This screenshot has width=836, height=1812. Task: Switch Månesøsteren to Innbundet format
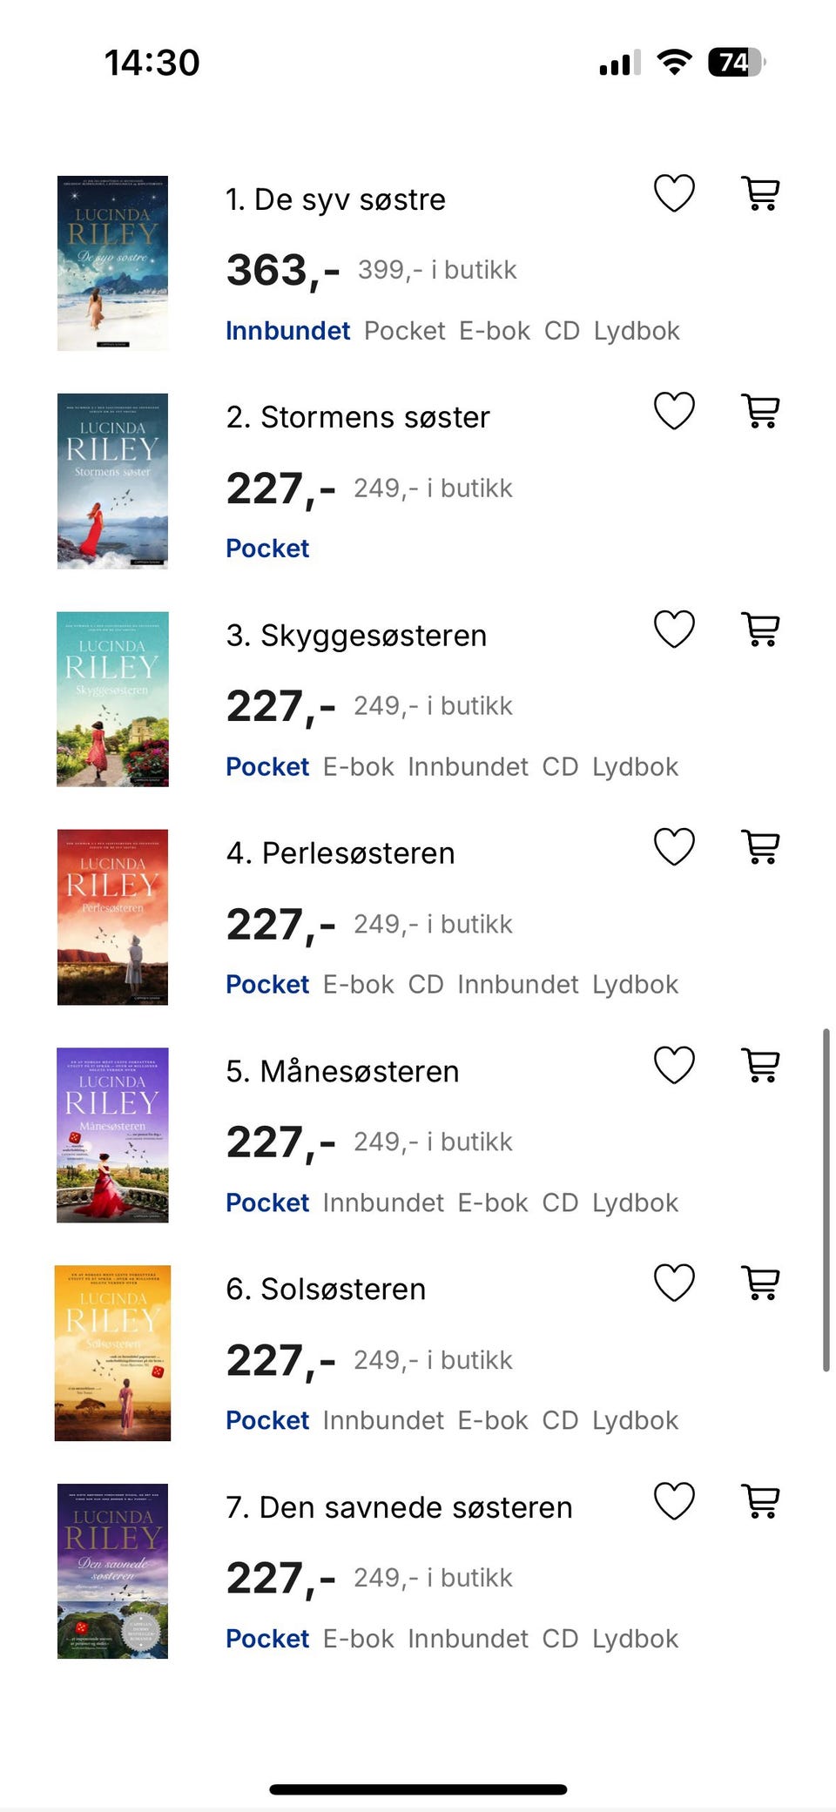[383, 1202]
